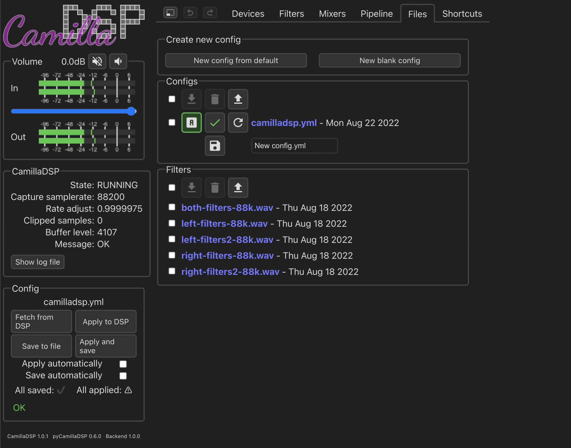
Task: Click the CamillaDSP 1.0.1 version text
Action: coord(28,436)
